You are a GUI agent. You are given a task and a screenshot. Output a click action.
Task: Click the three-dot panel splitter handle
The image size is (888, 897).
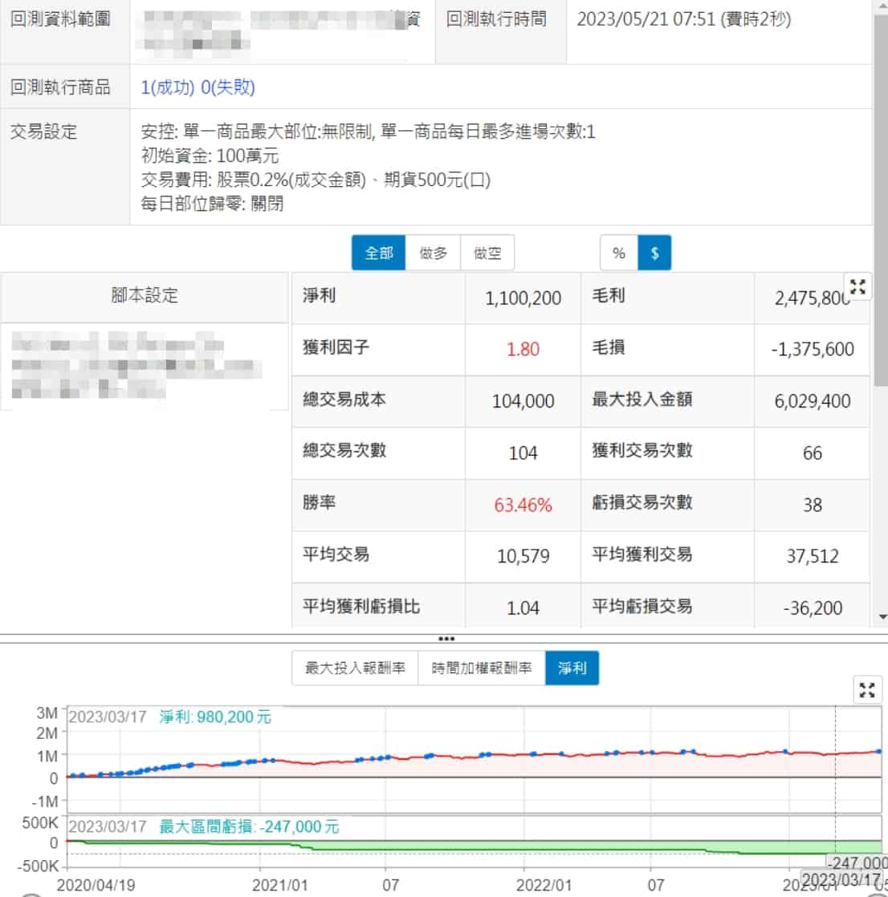446,639
